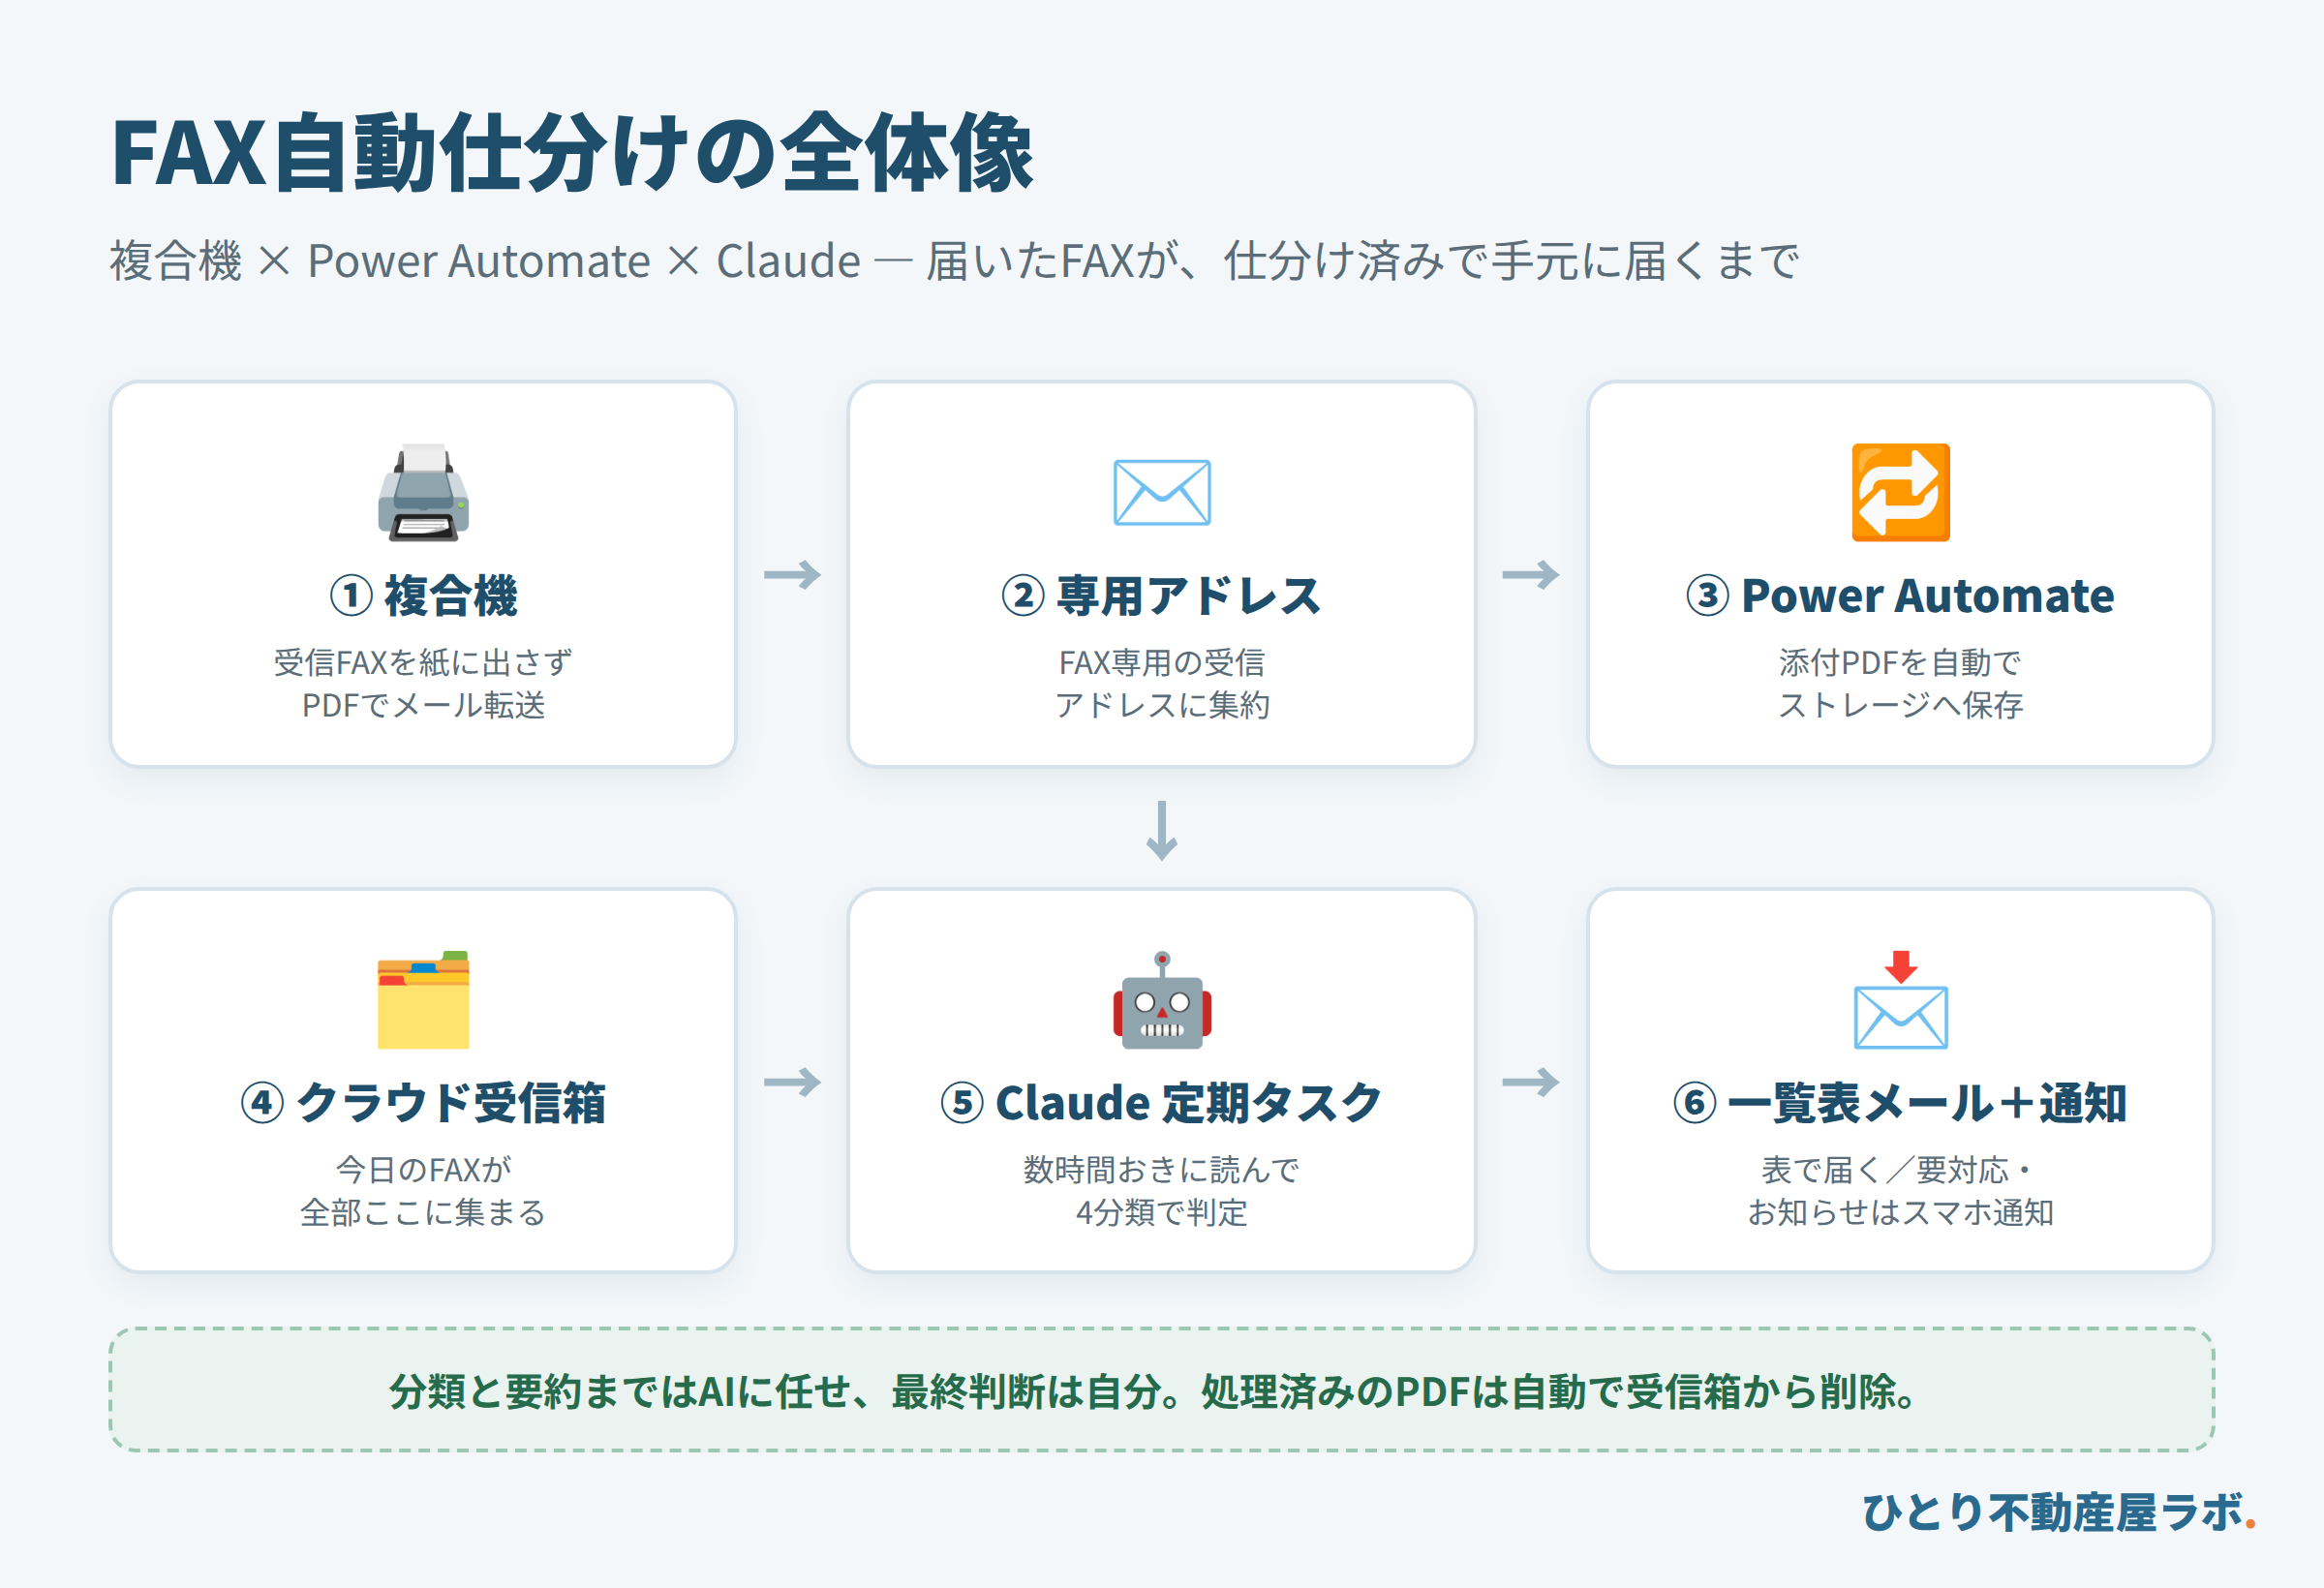
Task: Click the yellow folder icon above クラウド受信箱
Action: click(x=423, y=999)
